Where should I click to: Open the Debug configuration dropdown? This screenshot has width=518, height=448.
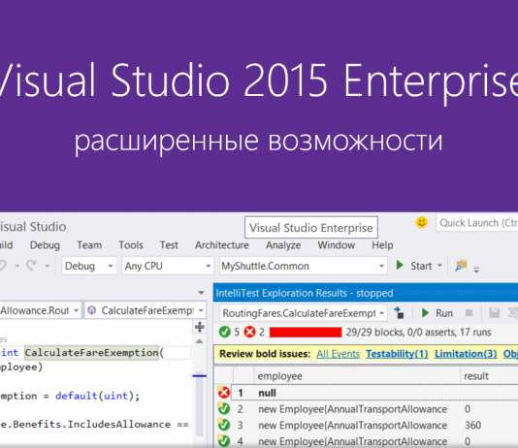89,266
